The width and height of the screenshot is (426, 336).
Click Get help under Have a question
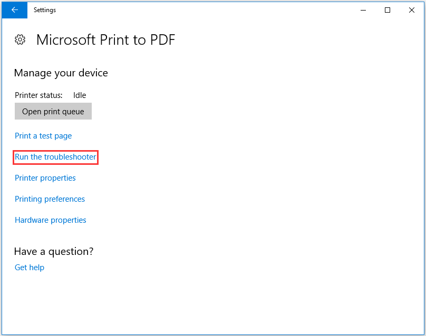coord(30,267)
